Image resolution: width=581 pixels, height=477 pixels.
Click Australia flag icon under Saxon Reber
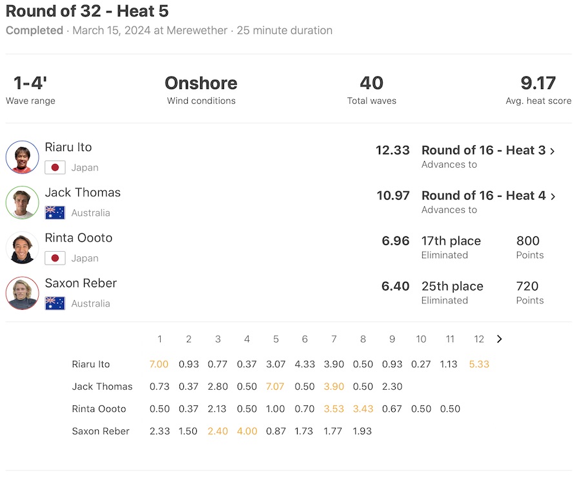click(55, 303)
